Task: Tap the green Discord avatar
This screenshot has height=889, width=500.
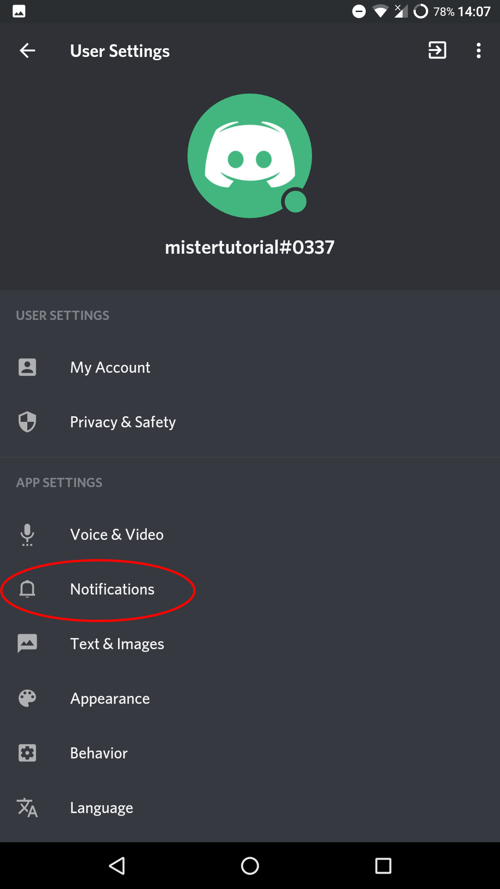Action: click(250, 156)
